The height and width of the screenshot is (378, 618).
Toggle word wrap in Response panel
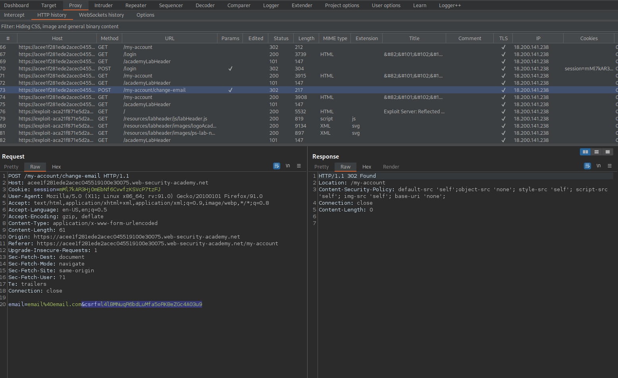coord(587,166)
